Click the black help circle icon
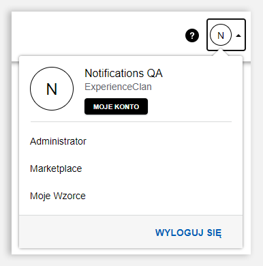Image resolution: width=263 pixels, height=266 pixels. pyautogui.click(x=192, y=35)
